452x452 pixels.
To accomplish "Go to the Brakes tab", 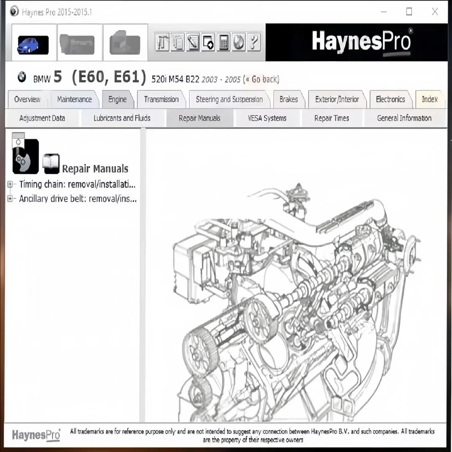I will point(288,100).
